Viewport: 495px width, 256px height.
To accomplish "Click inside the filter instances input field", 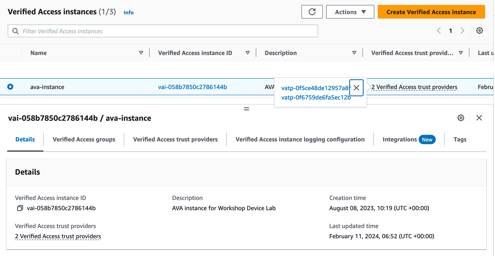I will [129, 31].
